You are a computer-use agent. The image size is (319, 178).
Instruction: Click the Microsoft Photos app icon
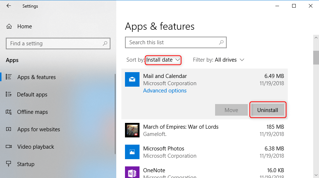tap(132, 152)
